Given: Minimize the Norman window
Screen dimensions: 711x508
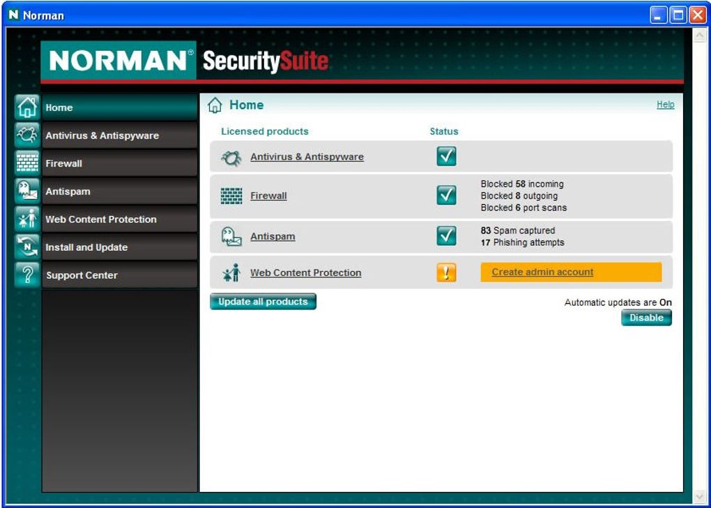Looking at the screenshot, I should pyautogui.click(x=658, y=15).
